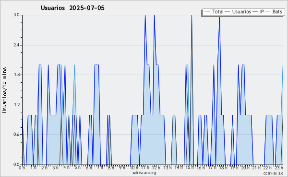Click the 'Total' legend entry
The width and height of the screenshot is (288, 177).
[217, 11]
